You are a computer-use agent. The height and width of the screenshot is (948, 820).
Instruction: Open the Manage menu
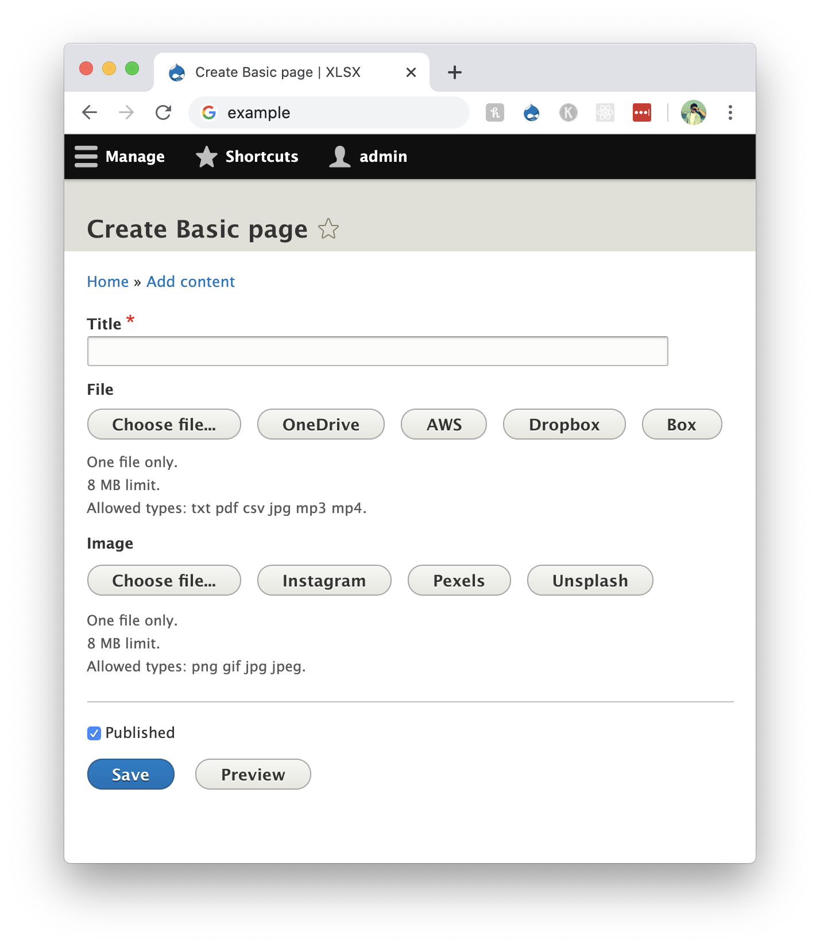pyautogui.click(x=120, y=157)
